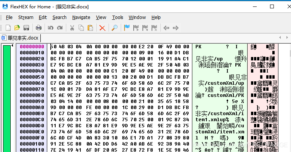The image size is (291, 152).
Task: Open the Help menu
Action: pyautogui.click(x=156, y=17)
